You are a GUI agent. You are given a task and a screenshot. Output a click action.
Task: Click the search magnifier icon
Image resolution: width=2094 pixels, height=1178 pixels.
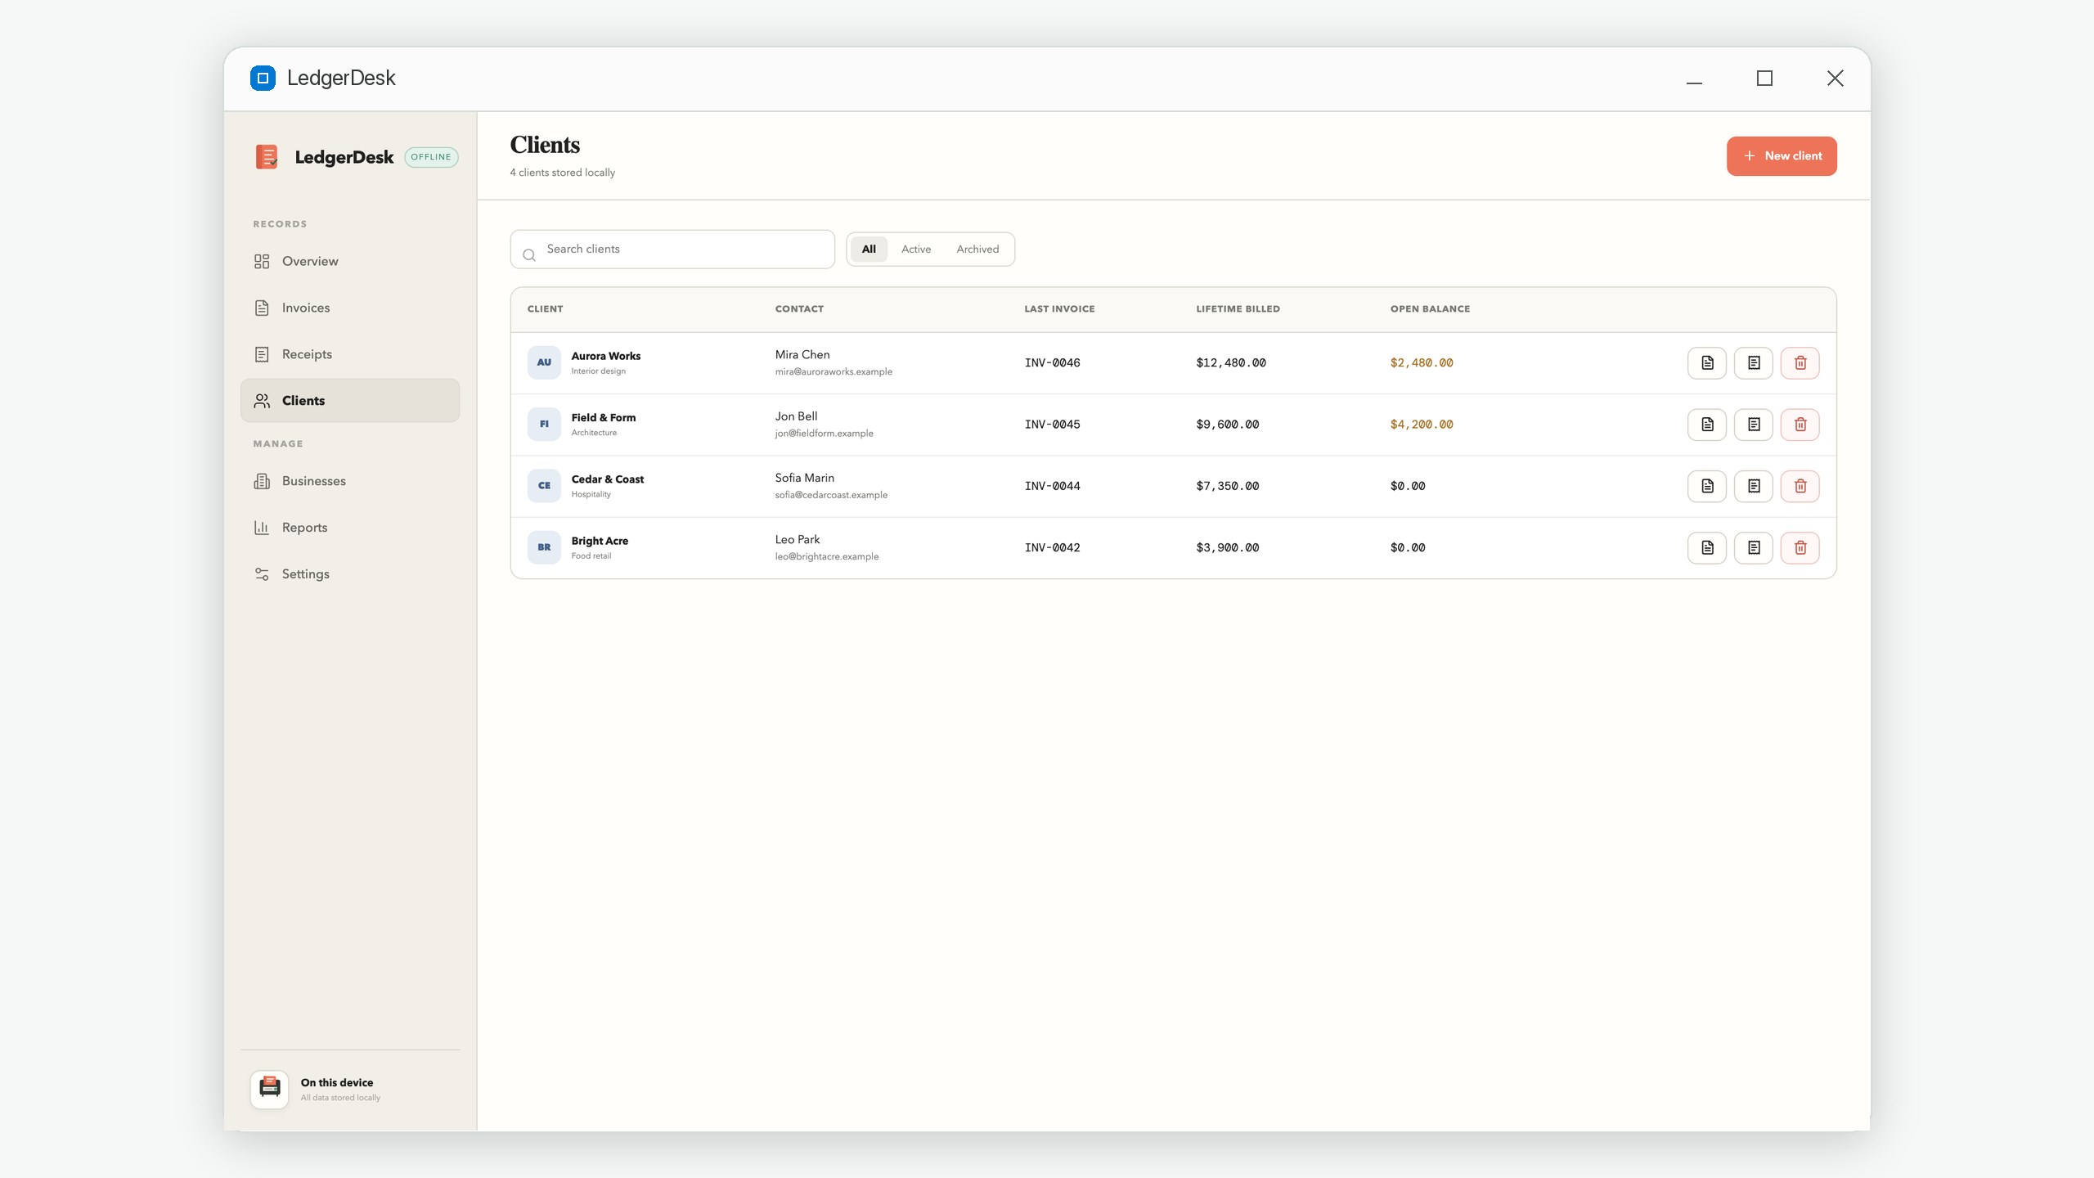click(x=529, y=255)
